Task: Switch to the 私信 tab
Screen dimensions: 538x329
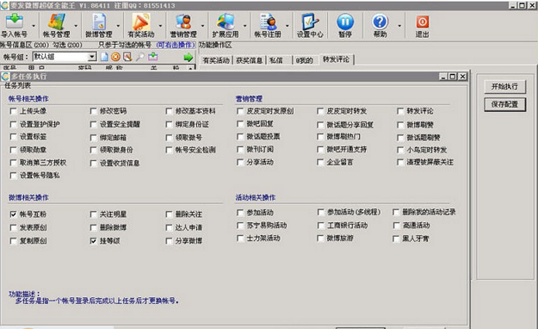Action: click(276, 60)
